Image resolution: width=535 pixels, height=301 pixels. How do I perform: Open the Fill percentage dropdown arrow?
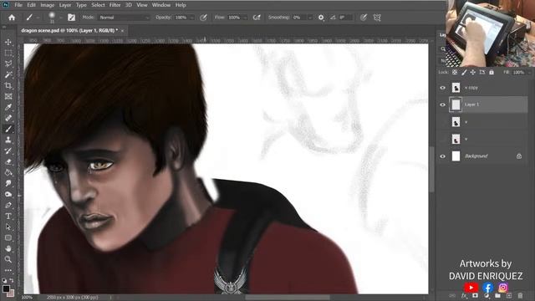pyautogui.click(x=529, y=73)
